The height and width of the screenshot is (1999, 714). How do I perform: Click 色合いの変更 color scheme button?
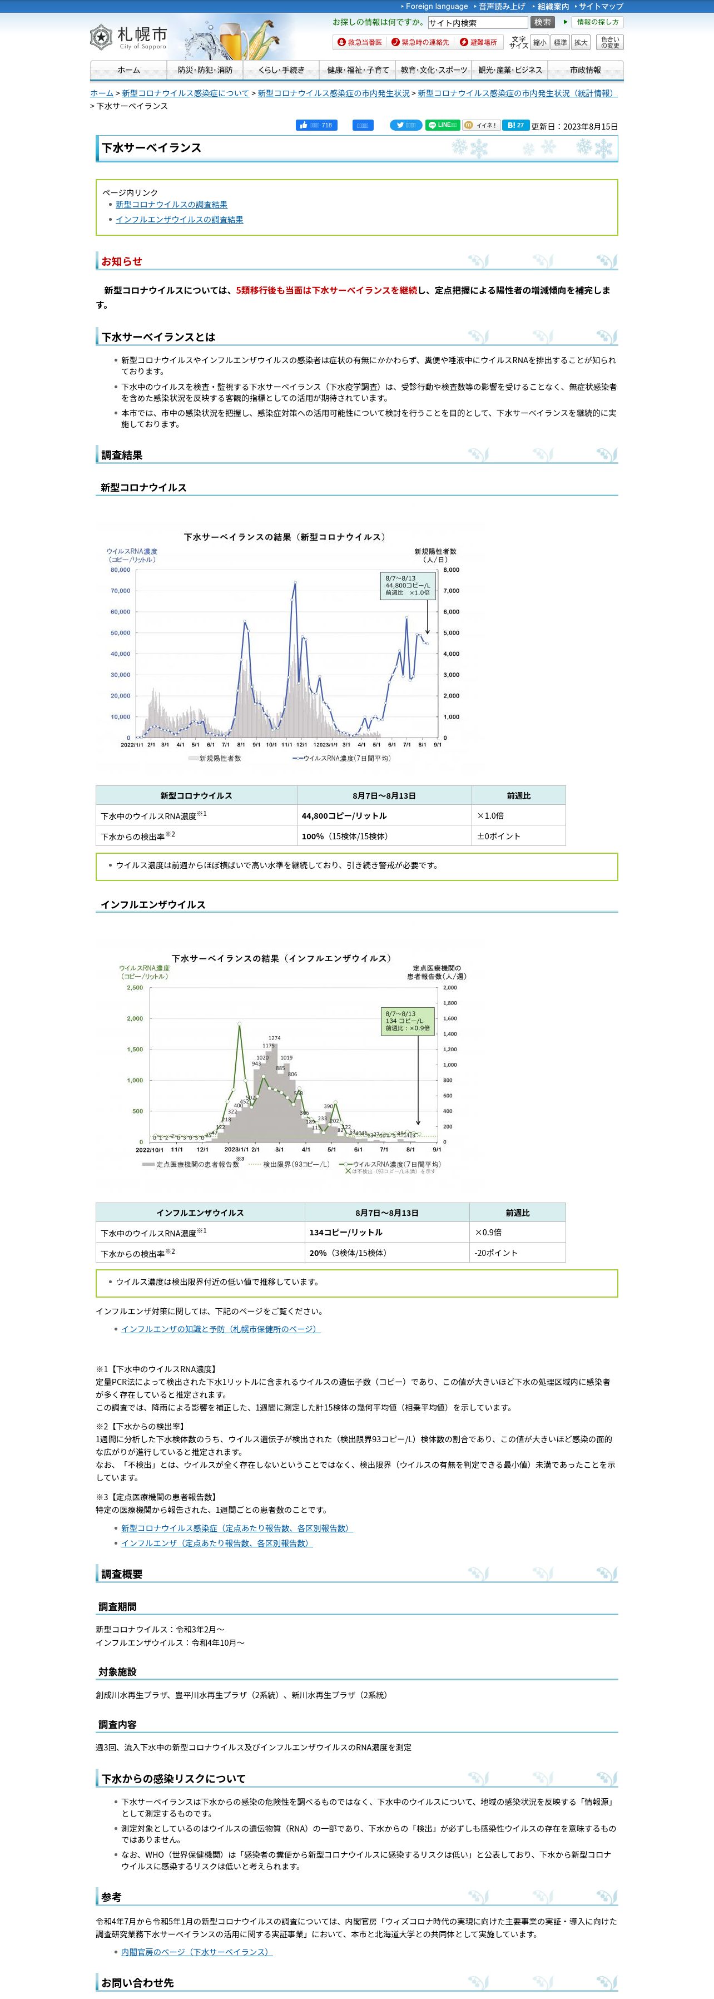click(x=610, y=42)
